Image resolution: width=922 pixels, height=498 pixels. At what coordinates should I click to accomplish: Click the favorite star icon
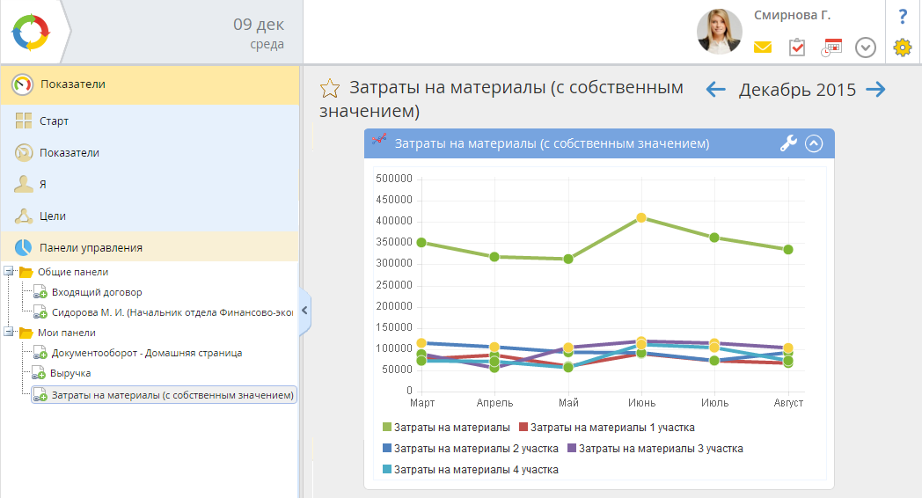[330, 88]
